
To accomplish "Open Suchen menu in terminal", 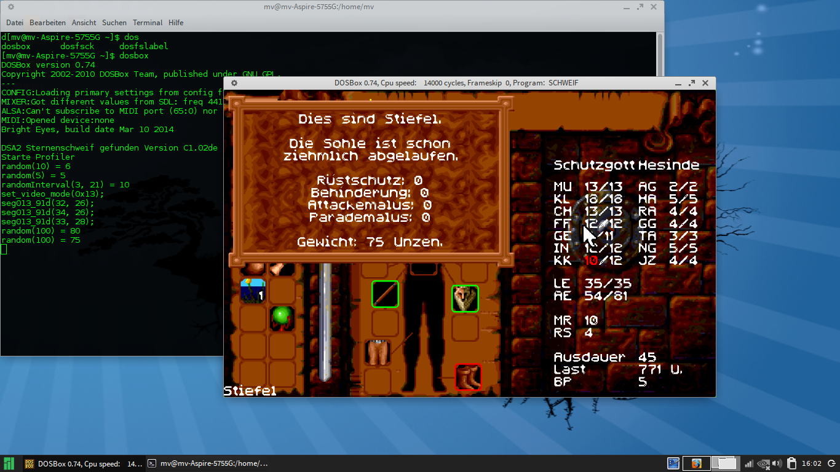I will coord(114,23).
